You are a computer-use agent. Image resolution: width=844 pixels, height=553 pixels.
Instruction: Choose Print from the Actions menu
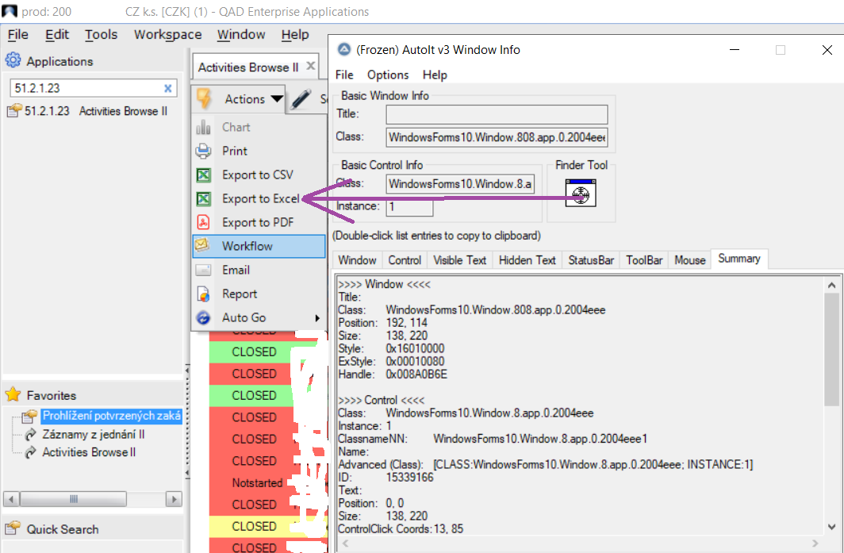pos(259,151)
